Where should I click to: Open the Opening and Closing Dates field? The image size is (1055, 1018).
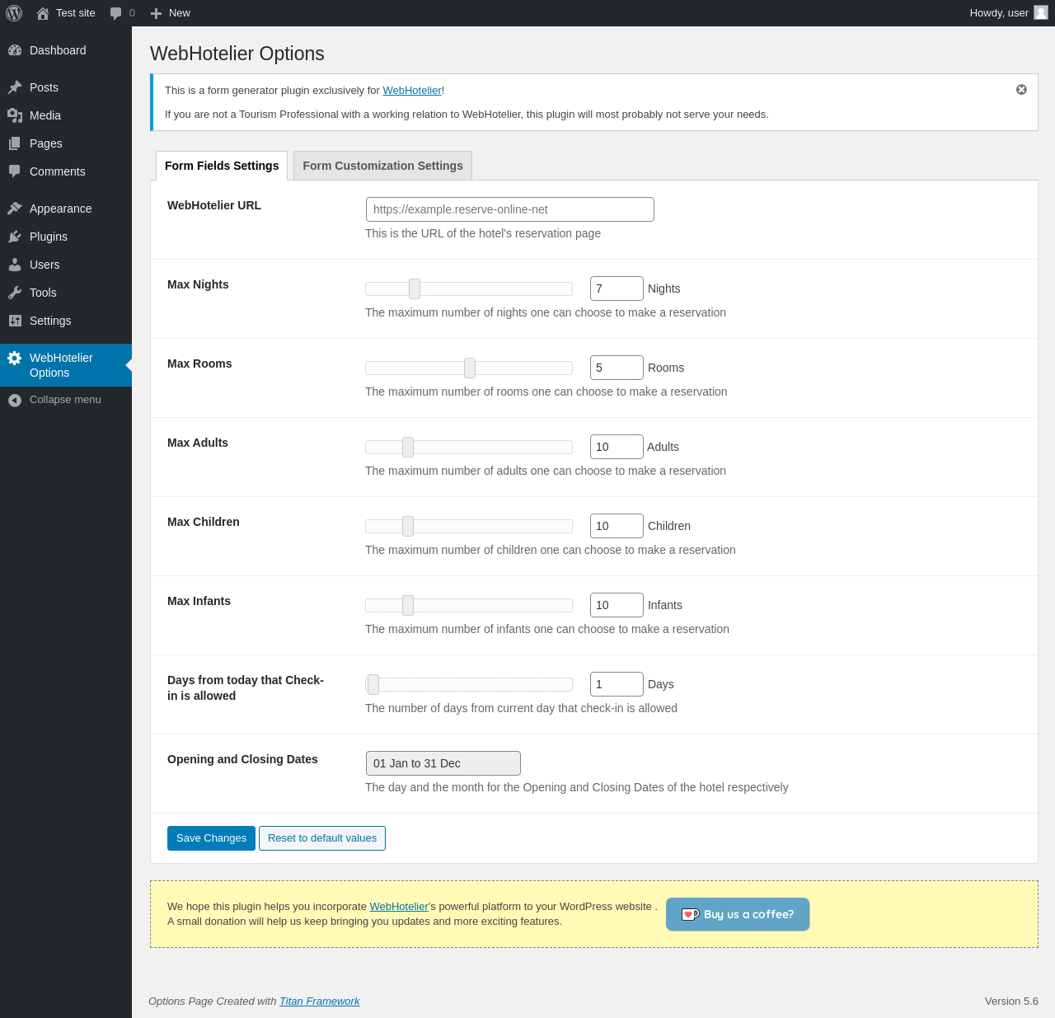click(x=443, y=763)
